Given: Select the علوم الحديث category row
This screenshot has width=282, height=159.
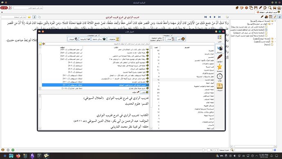Looking at the screenshot, I should point(184,79).
